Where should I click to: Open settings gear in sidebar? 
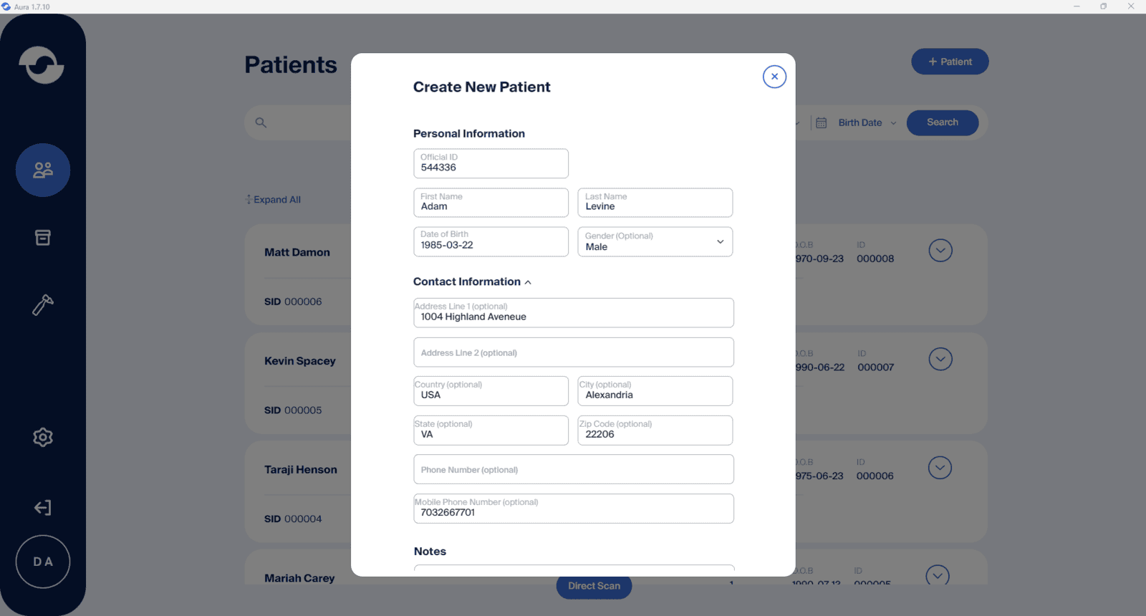point(43,437)
